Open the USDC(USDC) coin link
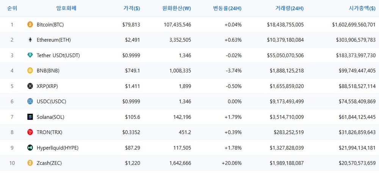The width and height of the screenshot is (379, 174). coord(52,102)
